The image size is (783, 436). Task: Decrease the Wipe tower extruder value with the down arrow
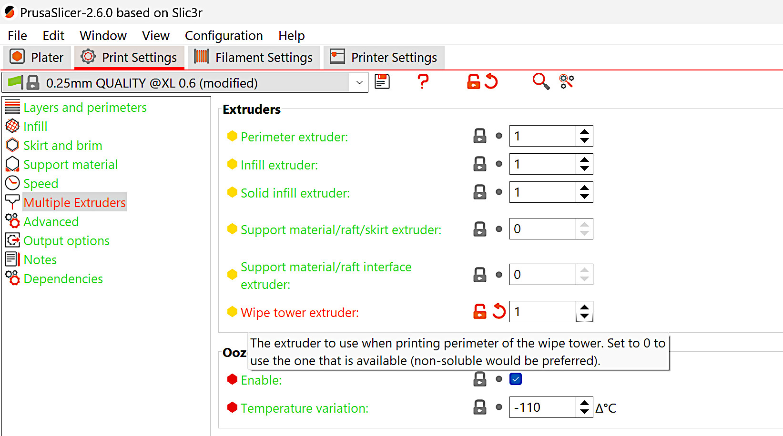[584, 317]
